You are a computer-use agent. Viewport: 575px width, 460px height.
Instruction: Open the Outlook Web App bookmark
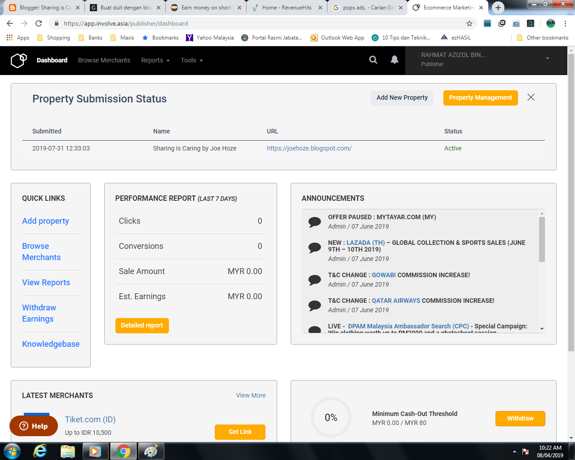pyautogui.click(x=337, y=38)
